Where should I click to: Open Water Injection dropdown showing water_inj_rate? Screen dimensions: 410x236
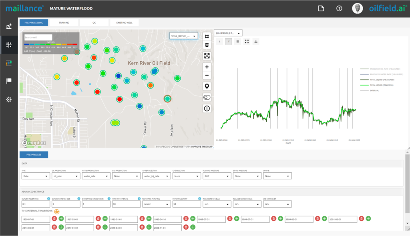pyautogui.click(x=157, y=176)
